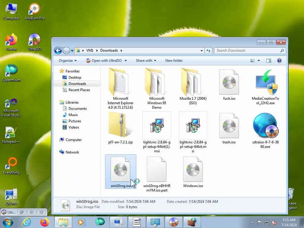
Task: Open the recent pages dropdown arrow
Action: pos(72,51)
